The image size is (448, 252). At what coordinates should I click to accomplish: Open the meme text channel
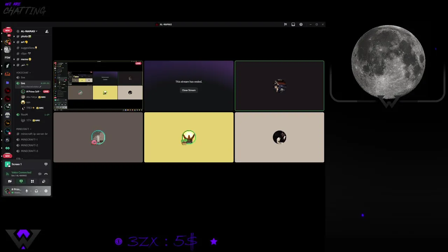tap(31, 59)
